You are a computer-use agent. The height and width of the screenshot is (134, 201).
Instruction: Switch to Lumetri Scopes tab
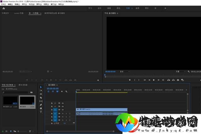(19, 13)
